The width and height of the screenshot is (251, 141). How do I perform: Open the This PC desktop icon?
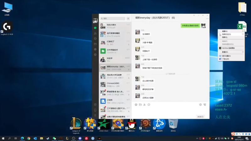[x=7, y=9]
